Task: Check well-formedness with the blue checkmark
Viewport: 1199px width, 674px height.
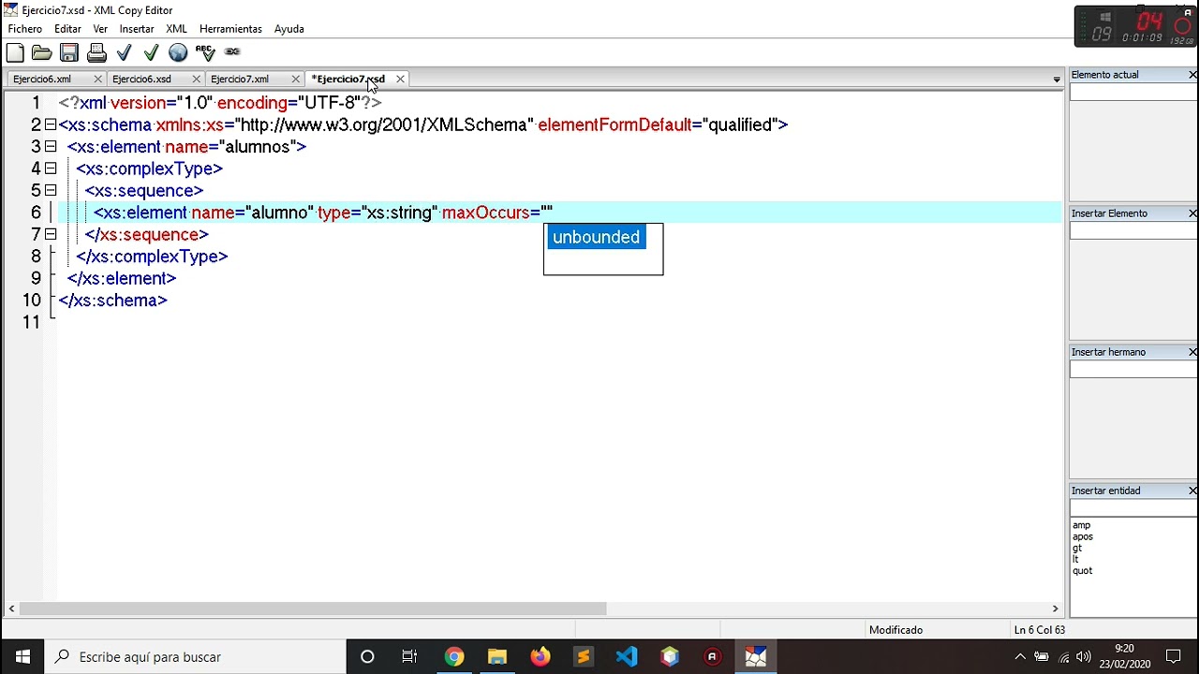Action: (124, 52)
